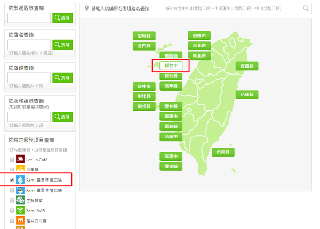Click the 相片立可得 photo icon
Viewport: 320px width, 229px height.
(21, 221)
